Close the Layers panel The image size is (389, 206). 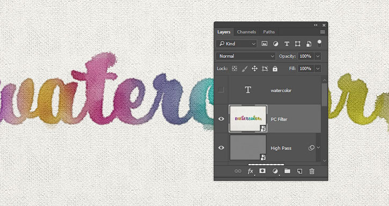click(324, 25)
